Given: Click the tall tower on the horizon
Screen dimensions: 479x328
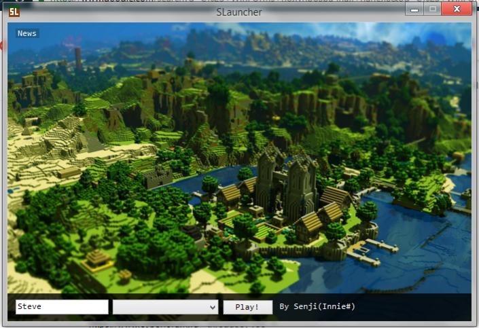Looking at the screenshot, I should coord(78,58).
